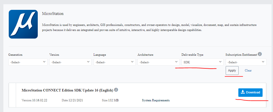Click info icon next to Subscription Entitlement

(260, 54)
